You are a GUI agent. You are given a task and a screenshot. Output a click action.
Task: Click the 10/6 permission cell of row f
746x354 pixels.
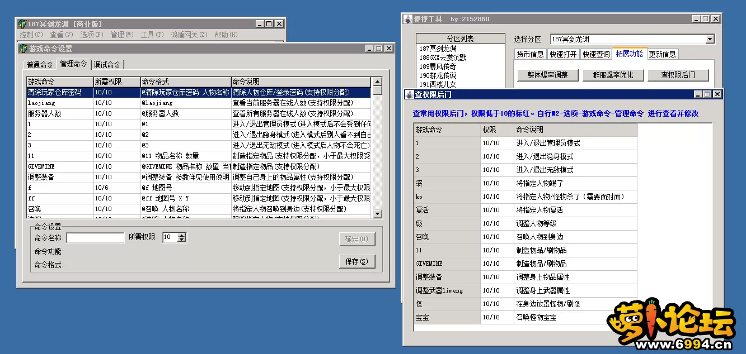click(x=116, y=188)
